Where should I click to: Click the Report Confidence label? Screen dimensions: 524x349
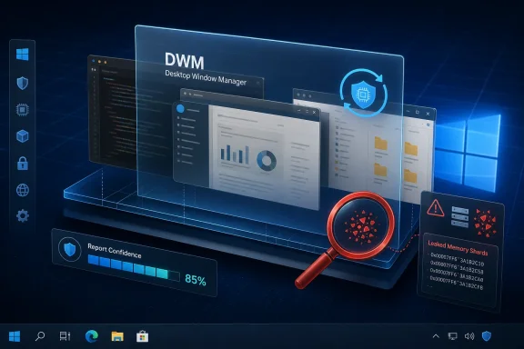click(115, 251)
